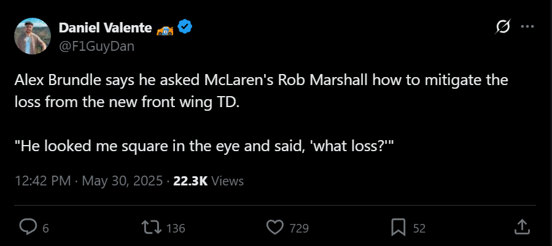552x246 pixels.
Task: Open Daniel Valente's profile picture
Action: tap(33, 35)
